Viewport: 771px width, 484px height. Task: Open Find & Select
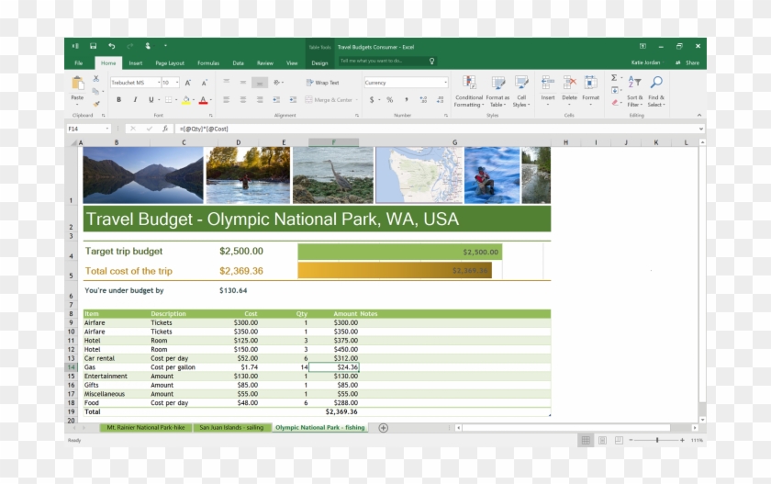(656, 92)
